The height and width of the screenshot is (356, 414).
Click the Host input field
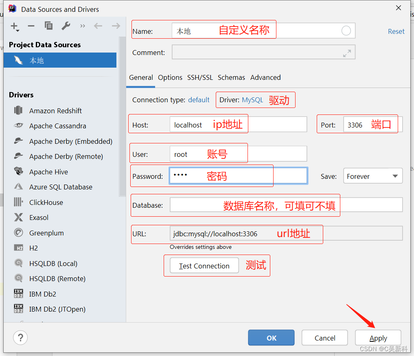pos(238,124)
